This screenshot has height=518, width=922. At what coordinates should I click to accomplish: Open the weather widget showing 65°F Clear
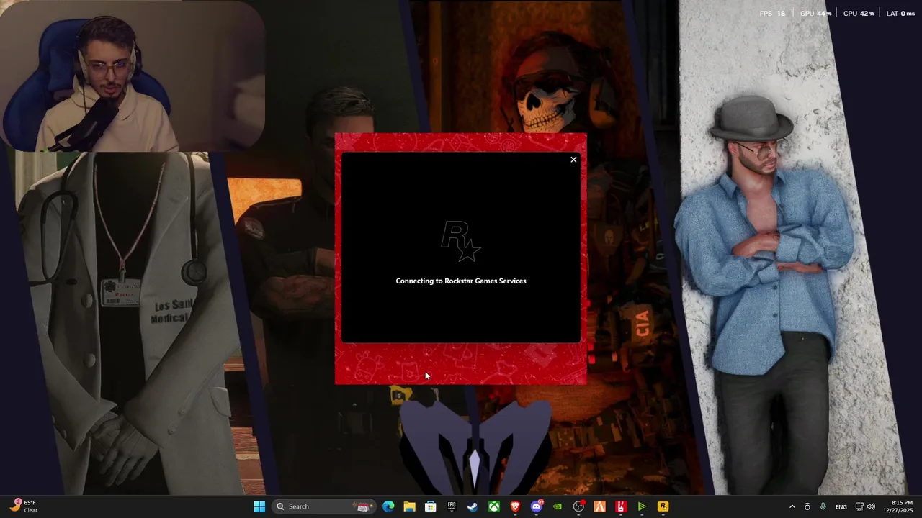tap(24, 506)
